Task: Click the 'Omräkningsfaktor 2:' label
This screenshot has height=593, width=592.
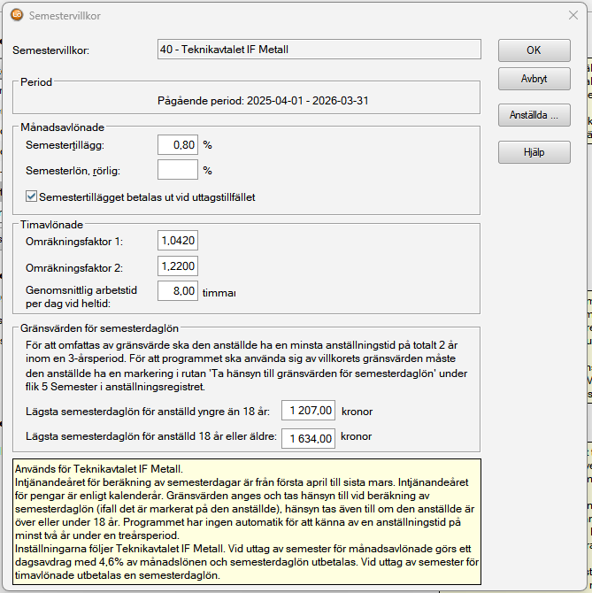Action: click(74, 268)
